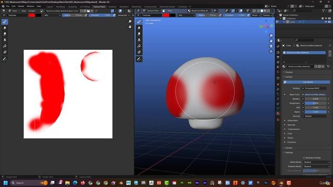Click the pan hand icon in image editor
This screenshot has width=333, height=187.
[x=130, y=26]
